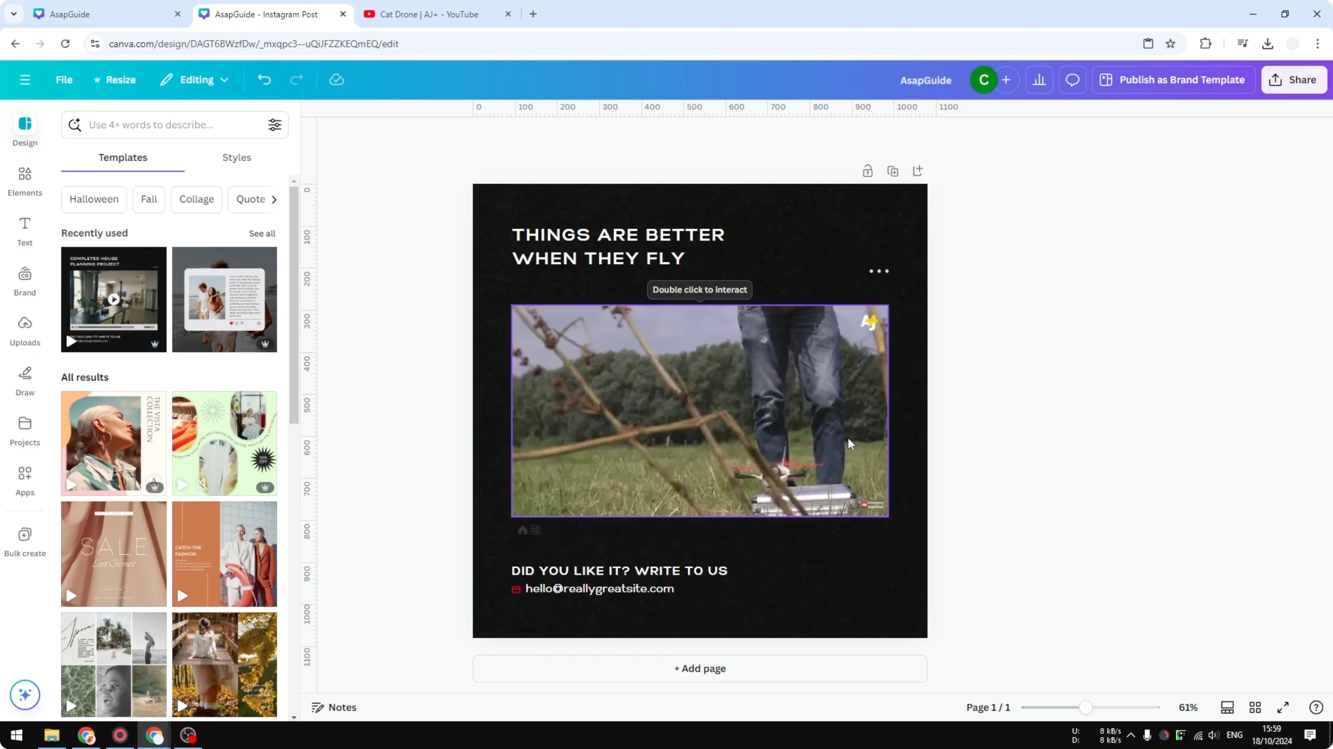Click Publish as Brand Template

click(1174, 80)
